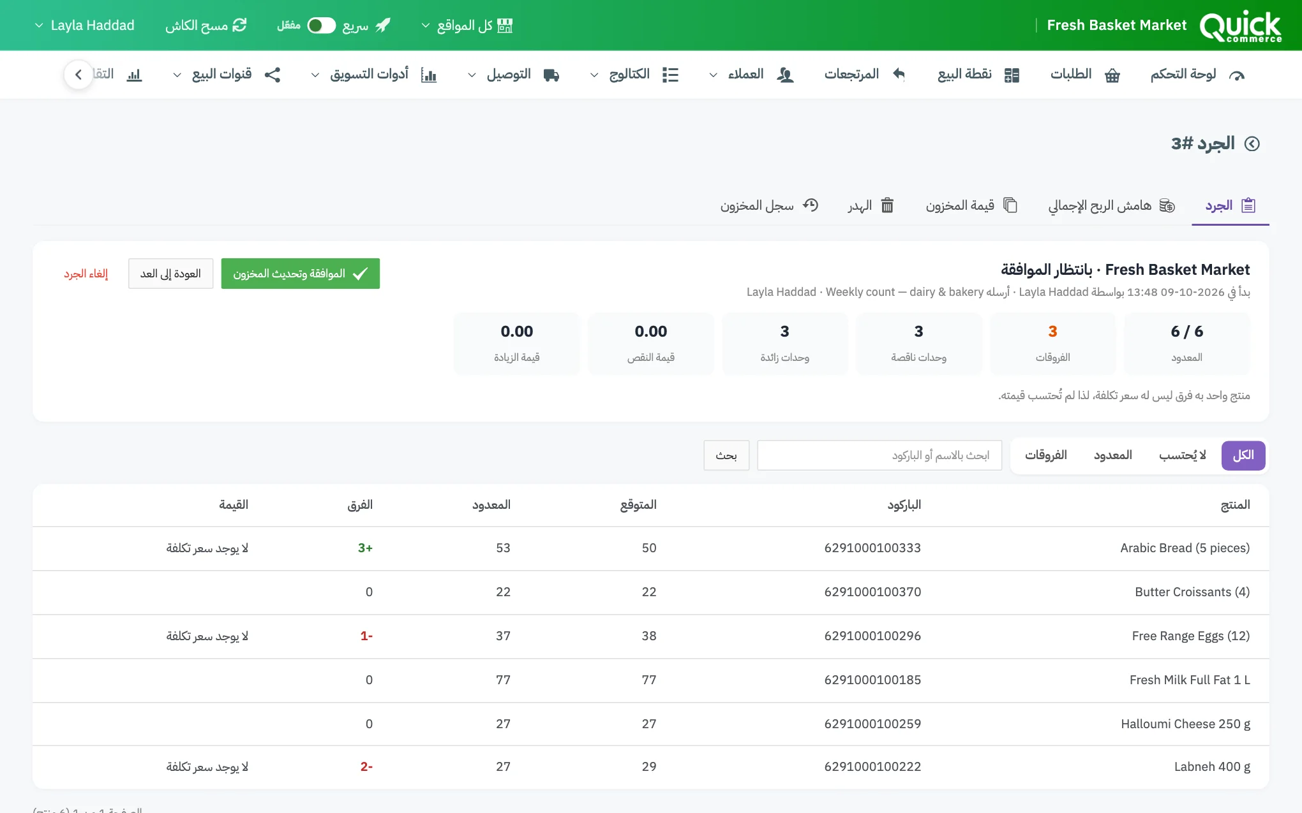Click the nav bar scroll arrow button
Screen dimensions: 1302x813
pyautogui.click(x=79, y=75)
